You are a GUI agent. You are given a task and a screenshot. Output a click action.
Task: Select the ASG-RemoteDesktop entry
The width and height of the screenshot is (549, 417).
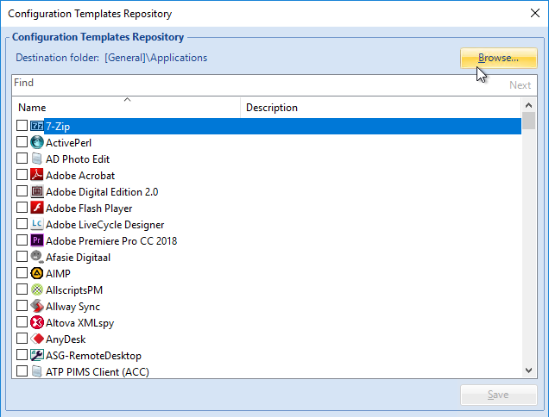[x=93, y=356]
